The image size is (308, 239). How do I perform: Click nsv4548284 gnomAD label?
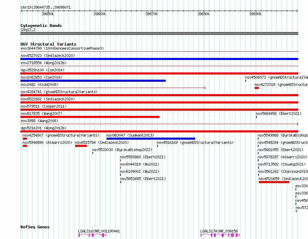[x=283, y=142]
